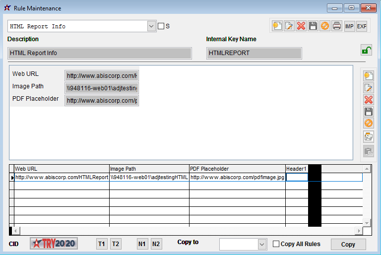Screen dimensions: 381x255
Task: Click the green unlock padlock icon
Action: tap(366, 50)
